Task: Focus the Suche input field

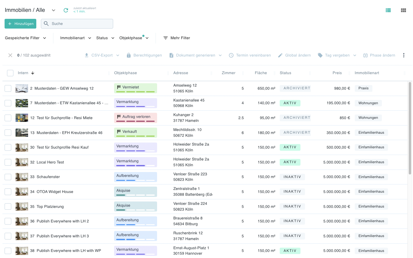Action: tap(77, 24)
